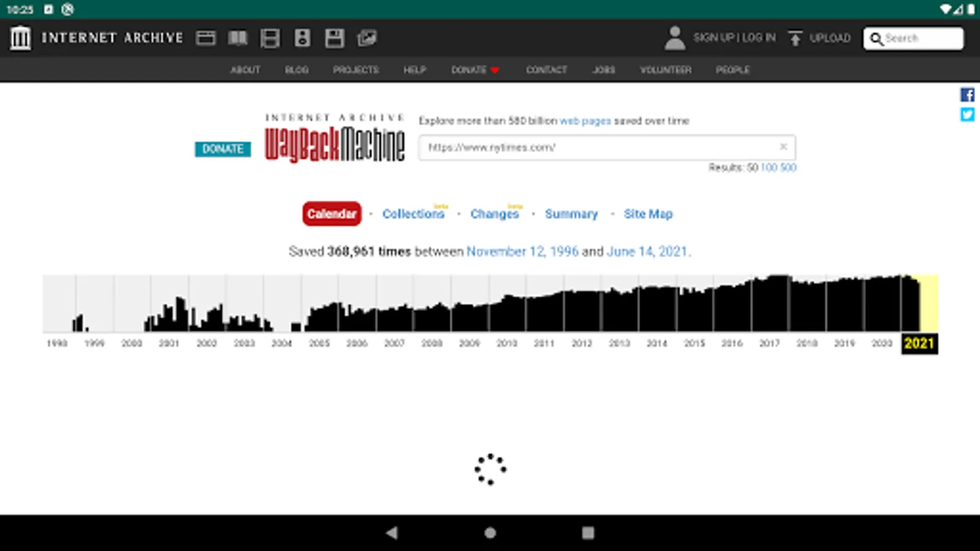Click the upload arrow icon
This screenshot has width=980, height=551.
pos(795,38)
